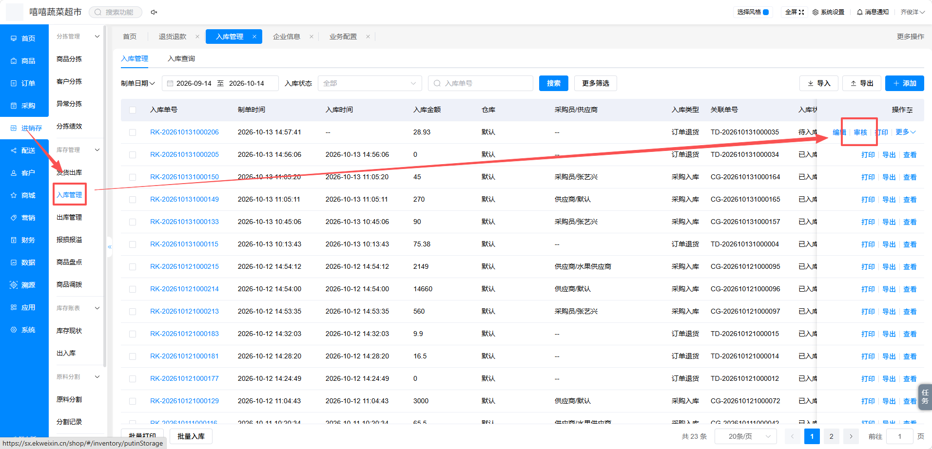Click the 批量入库 button
The image size is (932, 449).
click(191, 436)
